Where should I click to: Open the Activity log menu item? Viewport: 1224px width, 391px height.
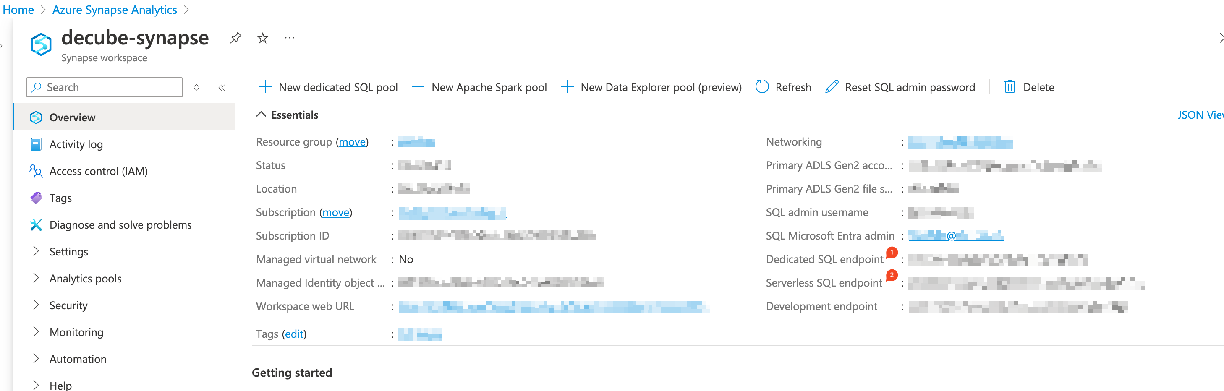point(76,144)
